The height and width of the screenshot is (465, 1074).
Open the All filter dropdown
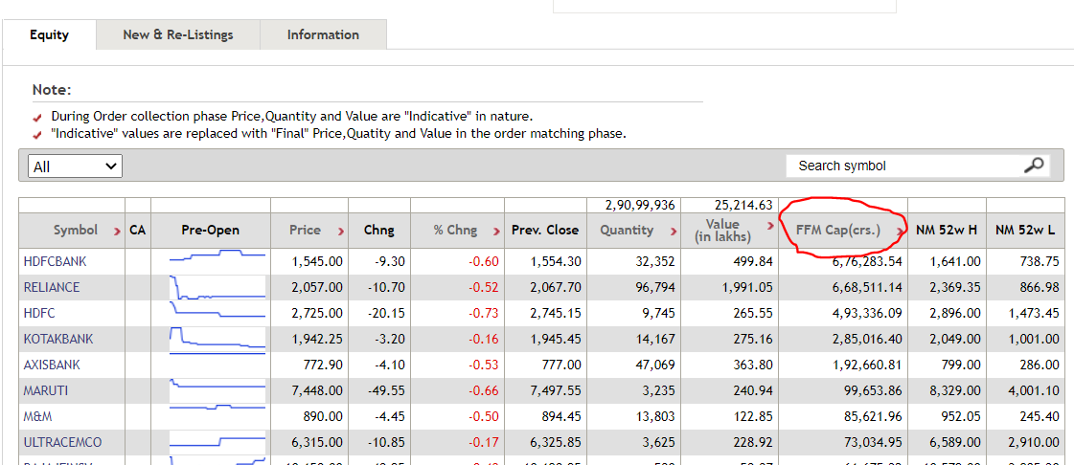pyautogui.click(x=76, y=166)
